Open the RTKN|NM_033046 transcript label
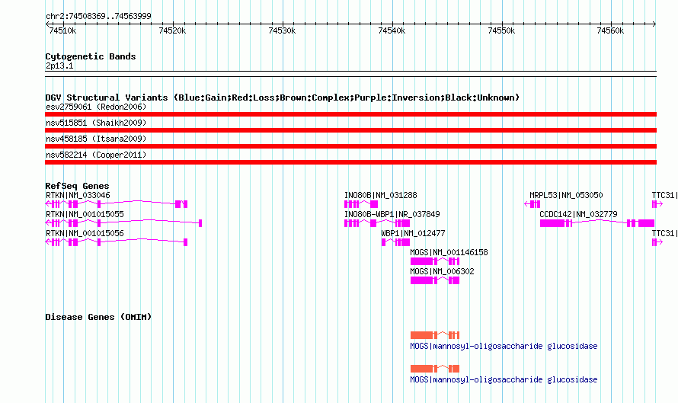The width and height of the screenshot is (678, 403). click(78, 195)
